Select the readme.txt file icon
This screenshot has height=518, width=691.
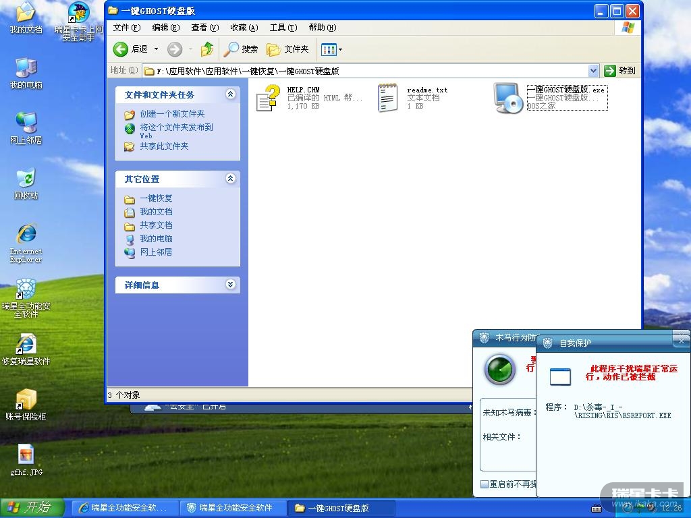tap(388, 97)
